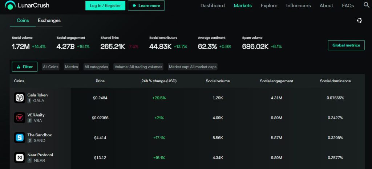Open the search magnifier icon
The width and height of the screenshot is (372, 169).
click(x=366, y=5)
